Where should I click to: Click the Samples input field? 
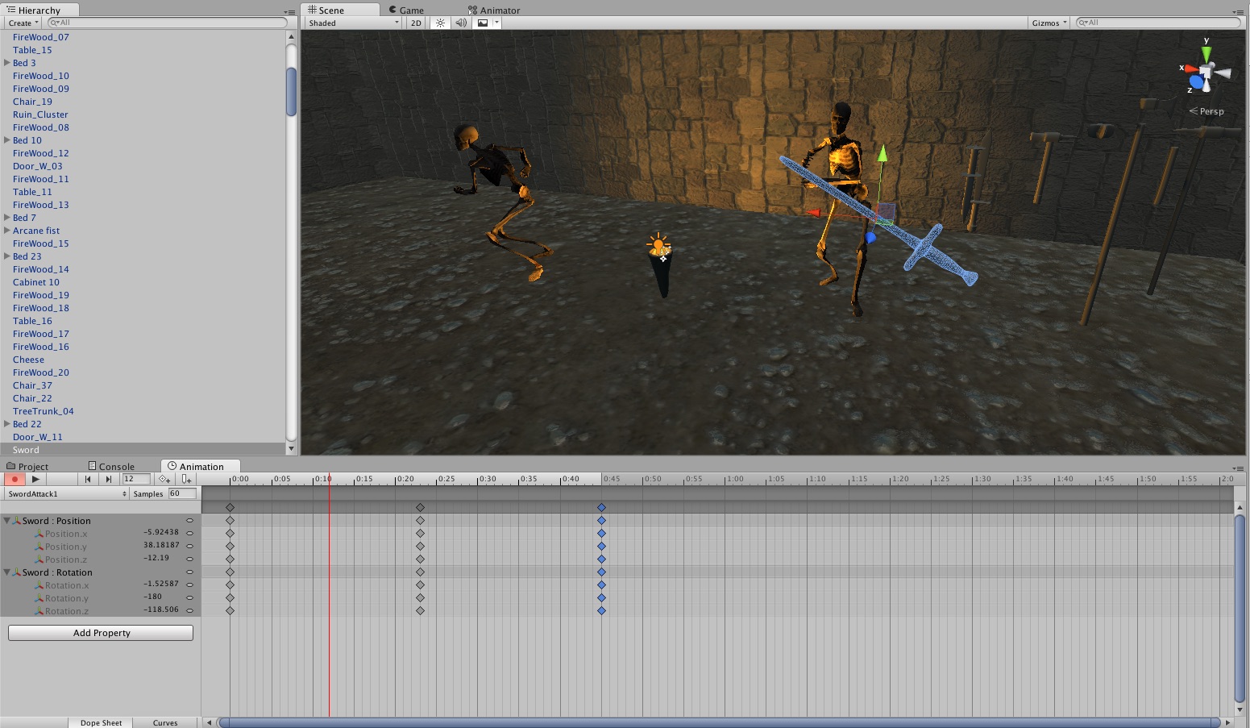[181, 493]
